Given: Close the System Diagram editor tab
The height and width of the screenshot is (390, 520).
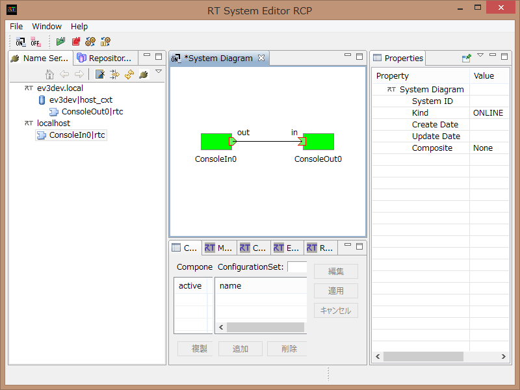Looking at the screenshot, I should click(261, 58).
